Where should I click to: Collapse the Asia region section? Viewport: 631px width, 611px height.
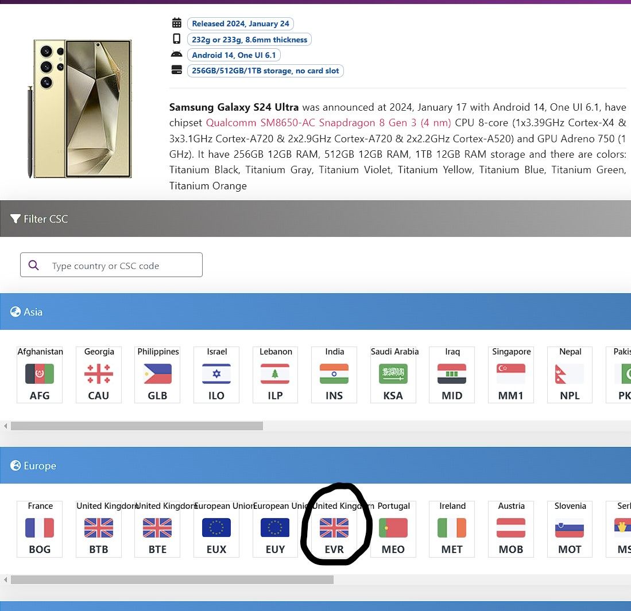click(x=316, y=312)
